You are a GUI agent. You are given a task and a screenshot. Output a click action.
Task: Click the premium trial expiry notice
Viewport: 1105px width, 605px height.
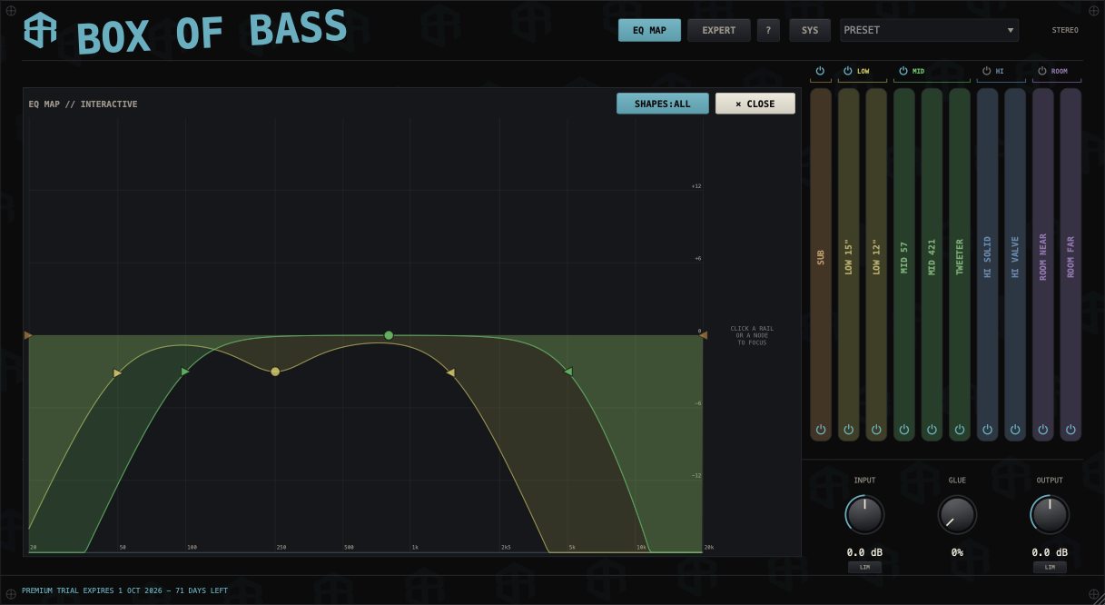124,590
